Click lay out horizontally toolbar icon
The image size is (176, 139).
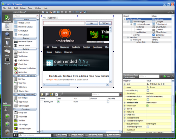[58, 12]
